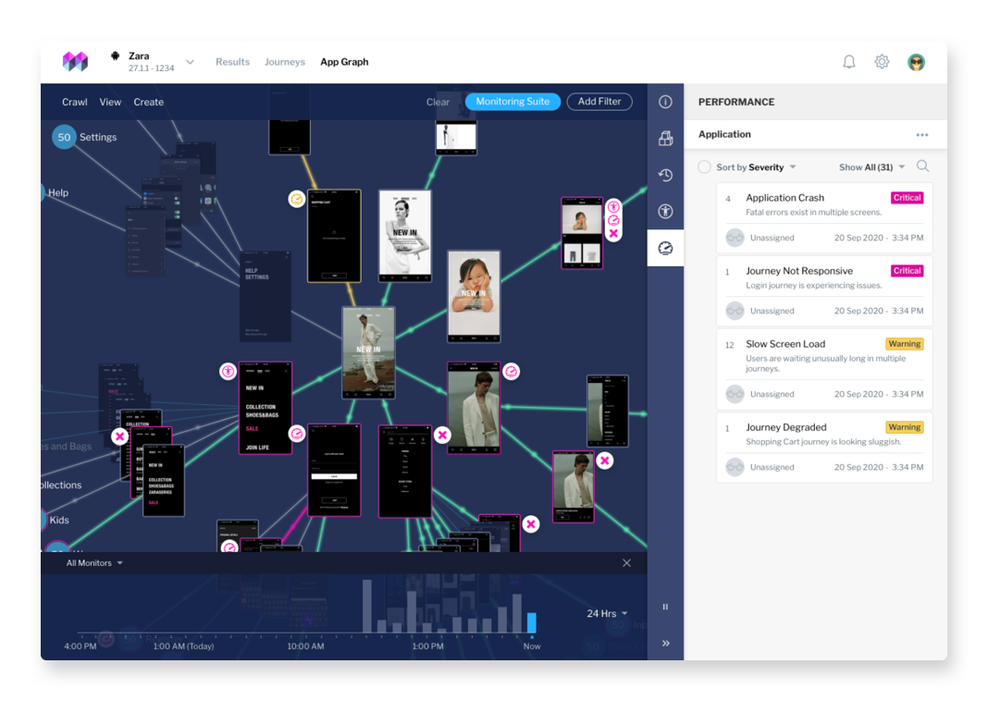Click the Warning badge on Slow Screen Load
This screenshot has width=988, height=701.
coord(905,344)
